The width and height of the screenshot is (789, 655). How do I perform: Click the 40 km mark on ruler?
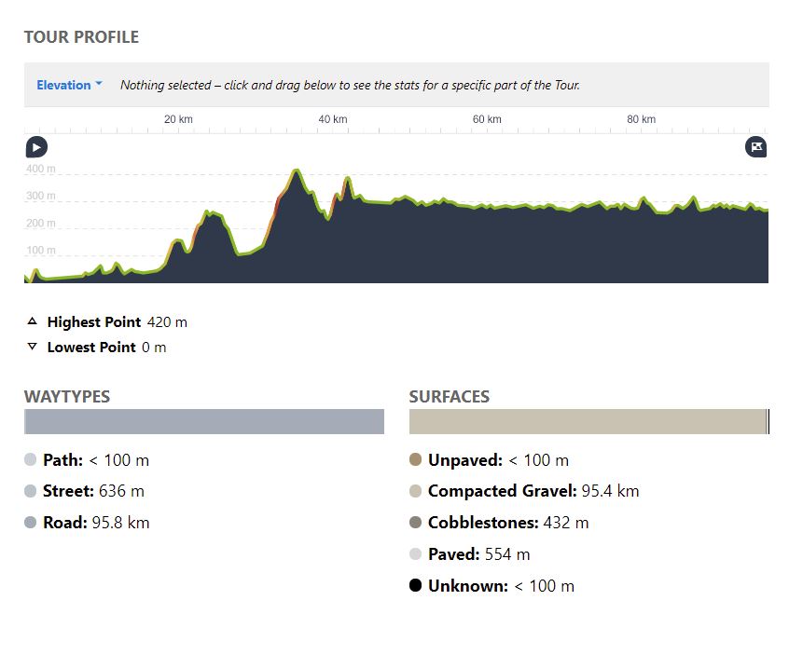tap(333, 120)
